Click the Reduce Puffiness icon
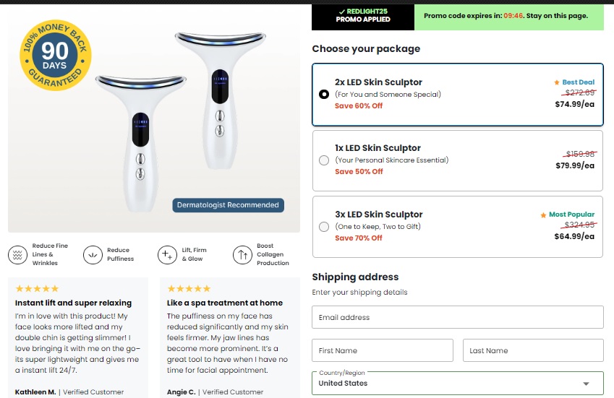The image size is (614, 398). click(93, 254)
